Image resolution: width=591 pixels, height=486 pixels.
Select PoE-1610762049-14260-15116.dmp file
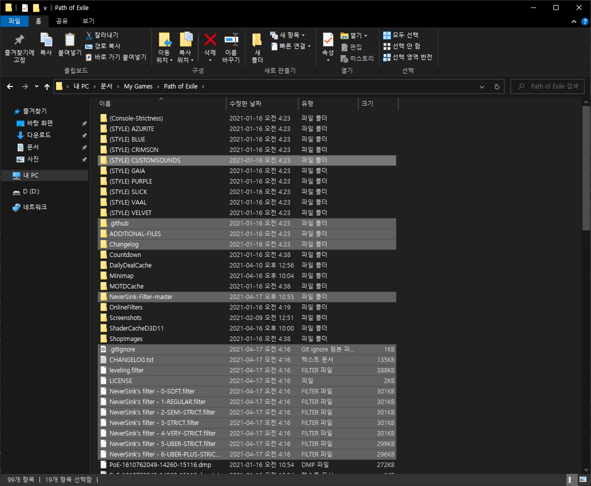click(x=247, y=465)
